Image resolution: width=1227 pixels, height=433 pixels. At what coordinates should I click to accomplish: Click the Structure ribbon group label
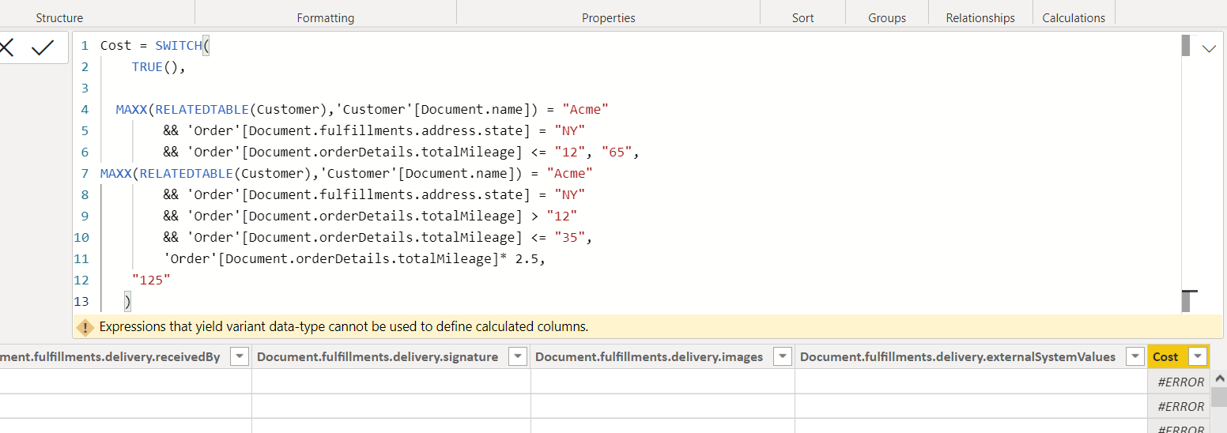click(59, 17)
